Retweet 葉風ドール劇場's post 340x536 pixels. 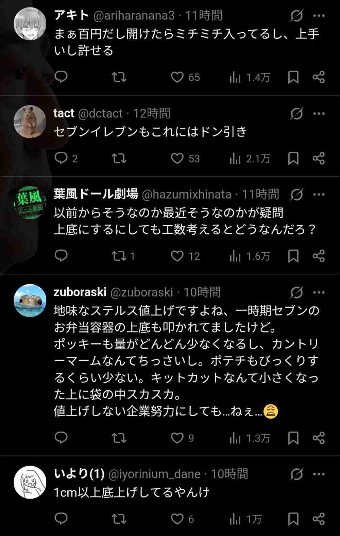pos(119,256)
